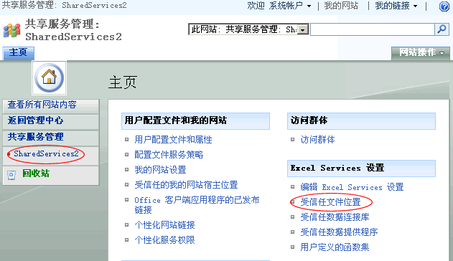Image resolution: width=453 pixels, height=261 pixels.
Task: Select SharedServices2 in sidebar
Action: (46, 153)
